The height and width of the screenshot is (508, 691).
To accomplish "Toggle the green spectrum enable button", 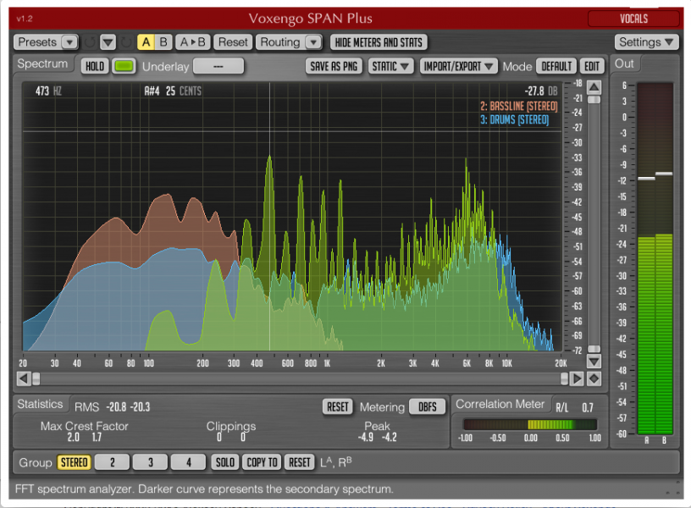I will pyautogui.click(x=124, y=66).
